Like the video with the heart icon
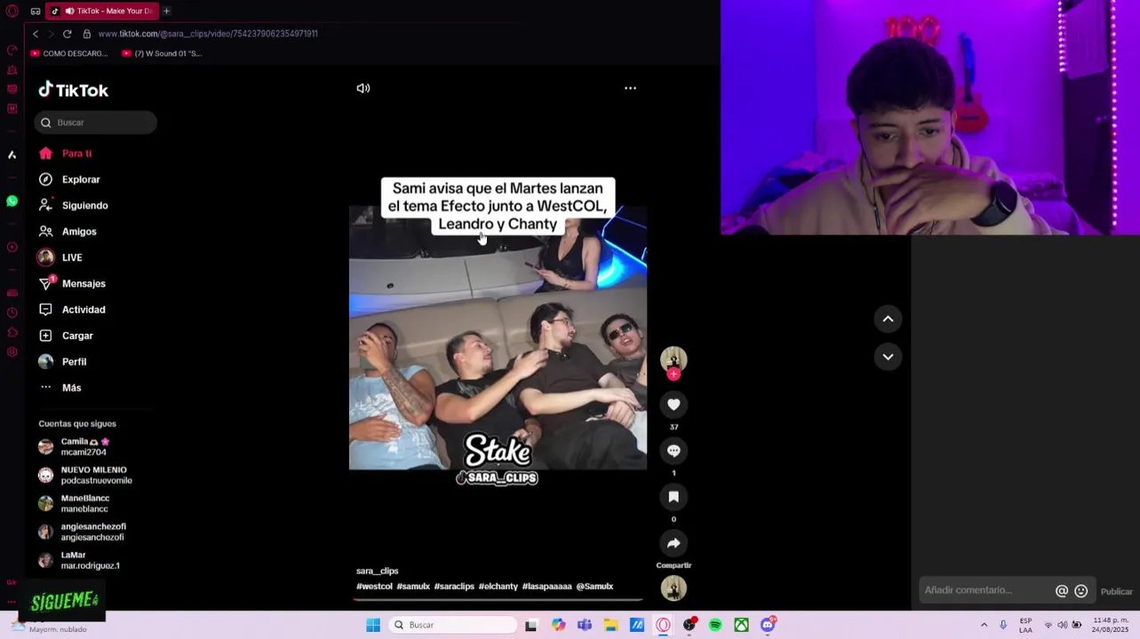 674,405
